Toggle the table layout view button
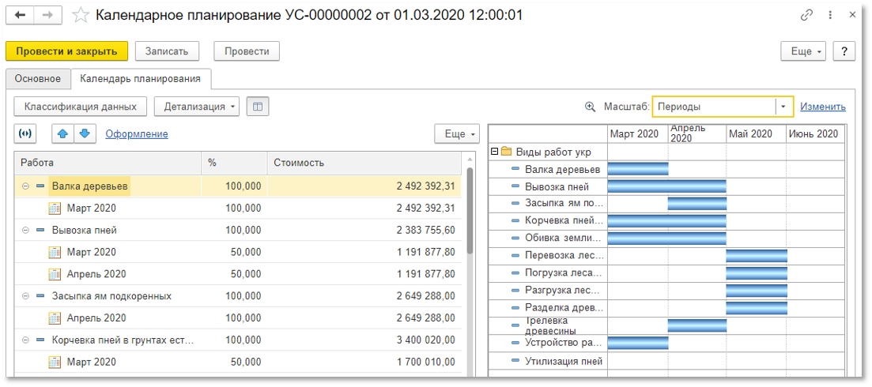The height and width of the screenshot is (387, 872). click(x=258, y=107)
